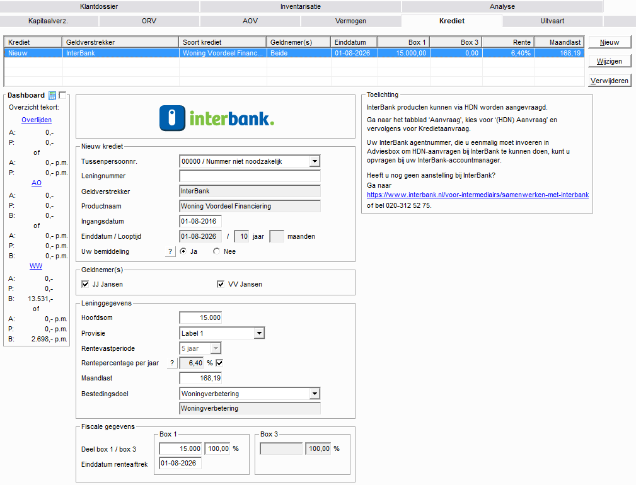This screenshot has height=485, width=636.
Task: Switch to the Klantdossier tab
Action: pyautogui.click(x=99, y=6)
